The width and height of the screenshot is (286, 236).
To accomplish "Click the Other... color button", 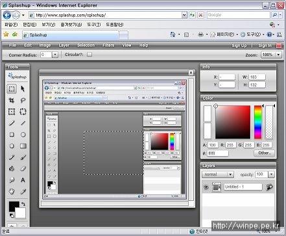I will (x=264, y=153).
